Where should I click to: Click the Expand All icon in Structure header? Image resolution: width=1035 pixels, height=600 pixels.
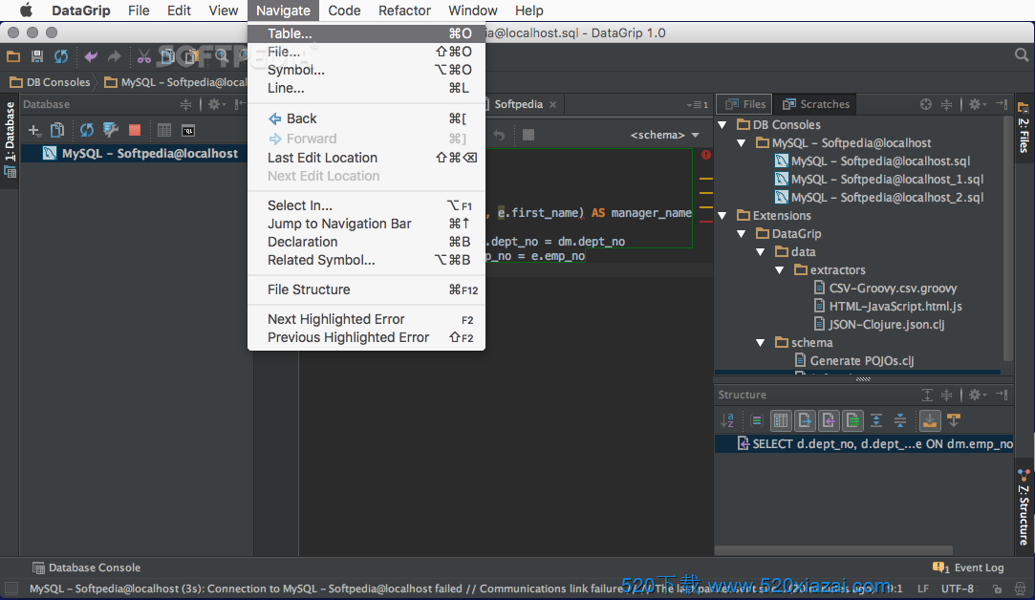tap(927, 395)
